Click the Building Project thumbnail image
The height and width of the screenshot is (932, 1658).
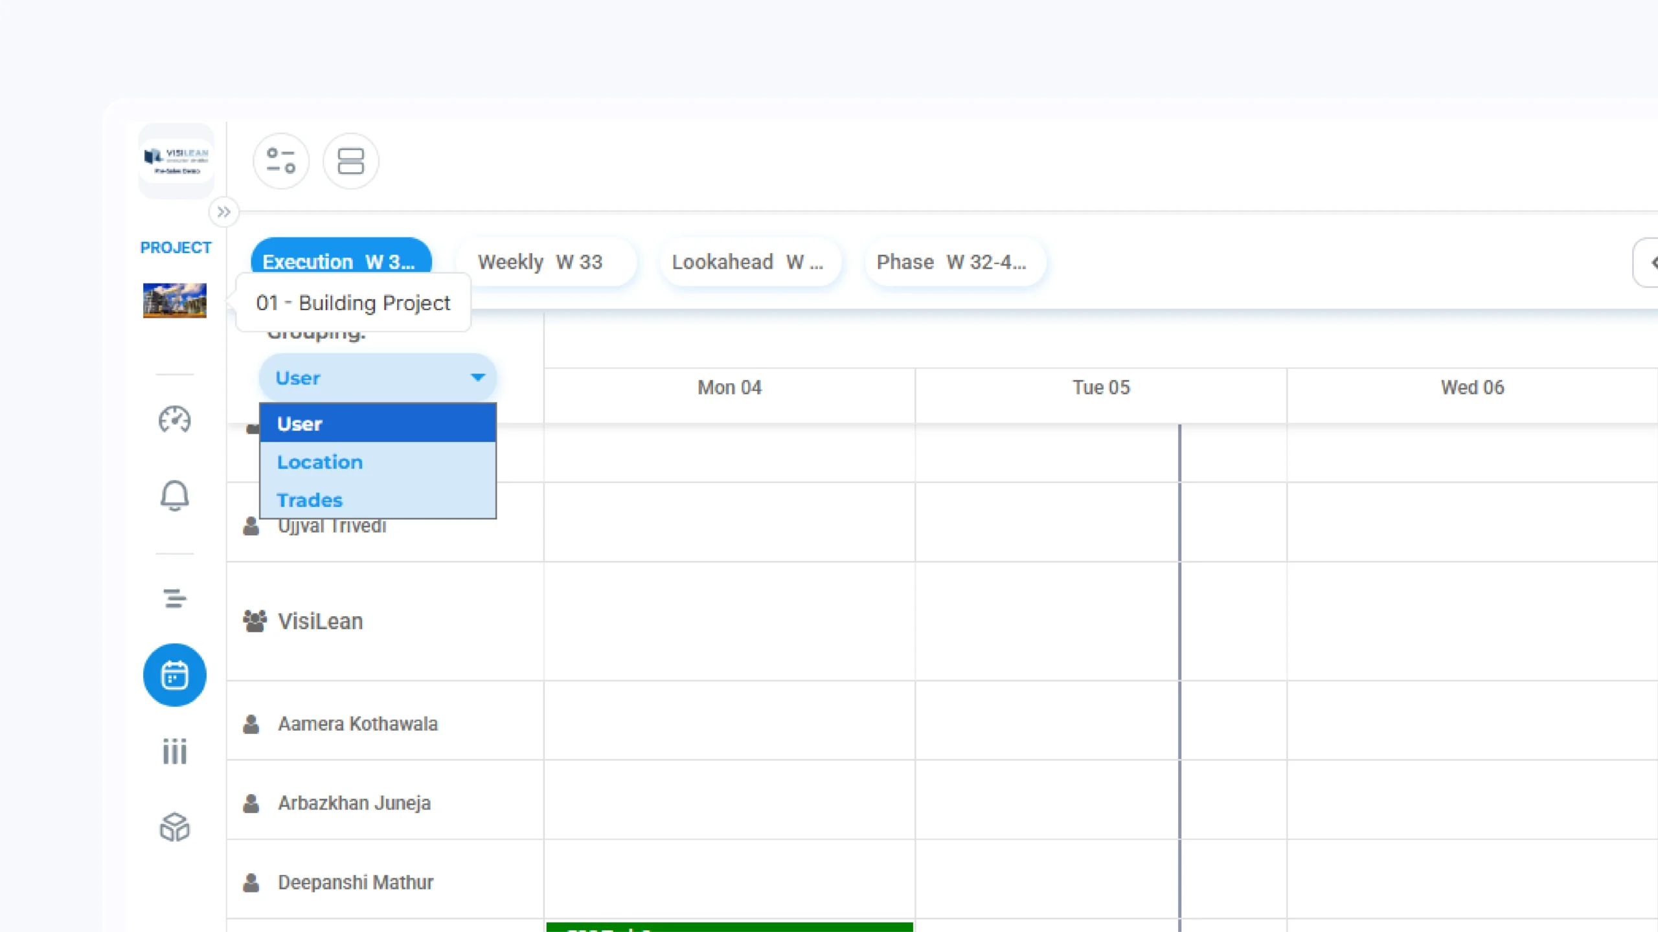(x=174, y=300)
